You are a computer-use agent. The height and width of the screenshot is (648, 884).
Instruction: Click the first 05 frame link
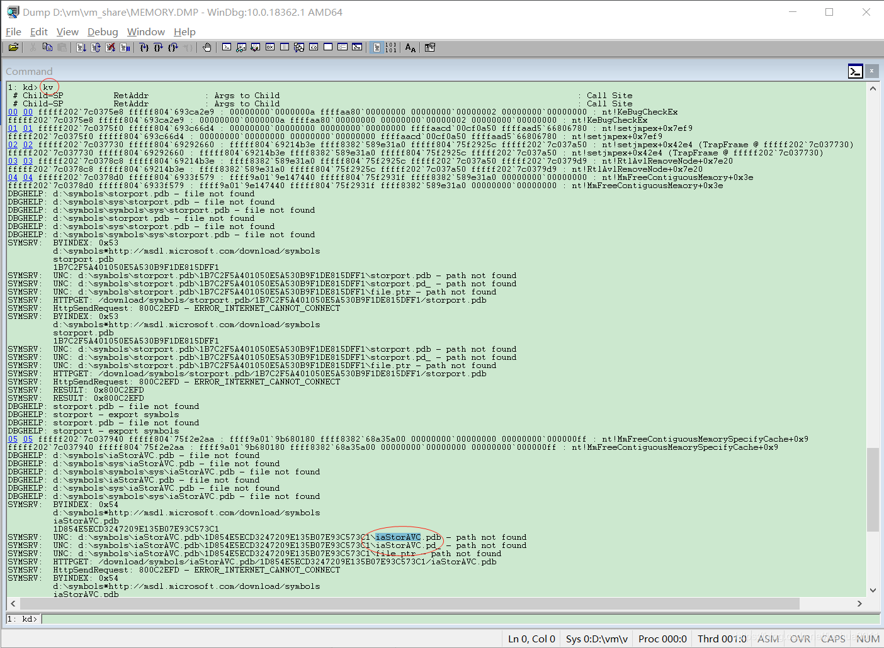click(13, 439)
